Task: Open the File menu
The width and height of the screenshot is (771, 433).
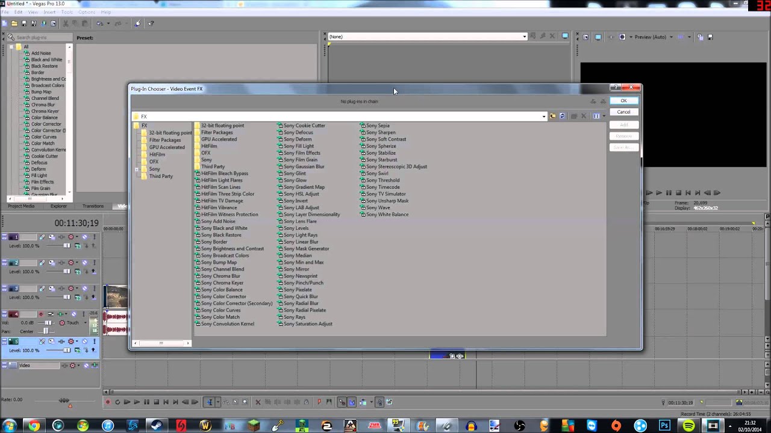Action: 5,12
